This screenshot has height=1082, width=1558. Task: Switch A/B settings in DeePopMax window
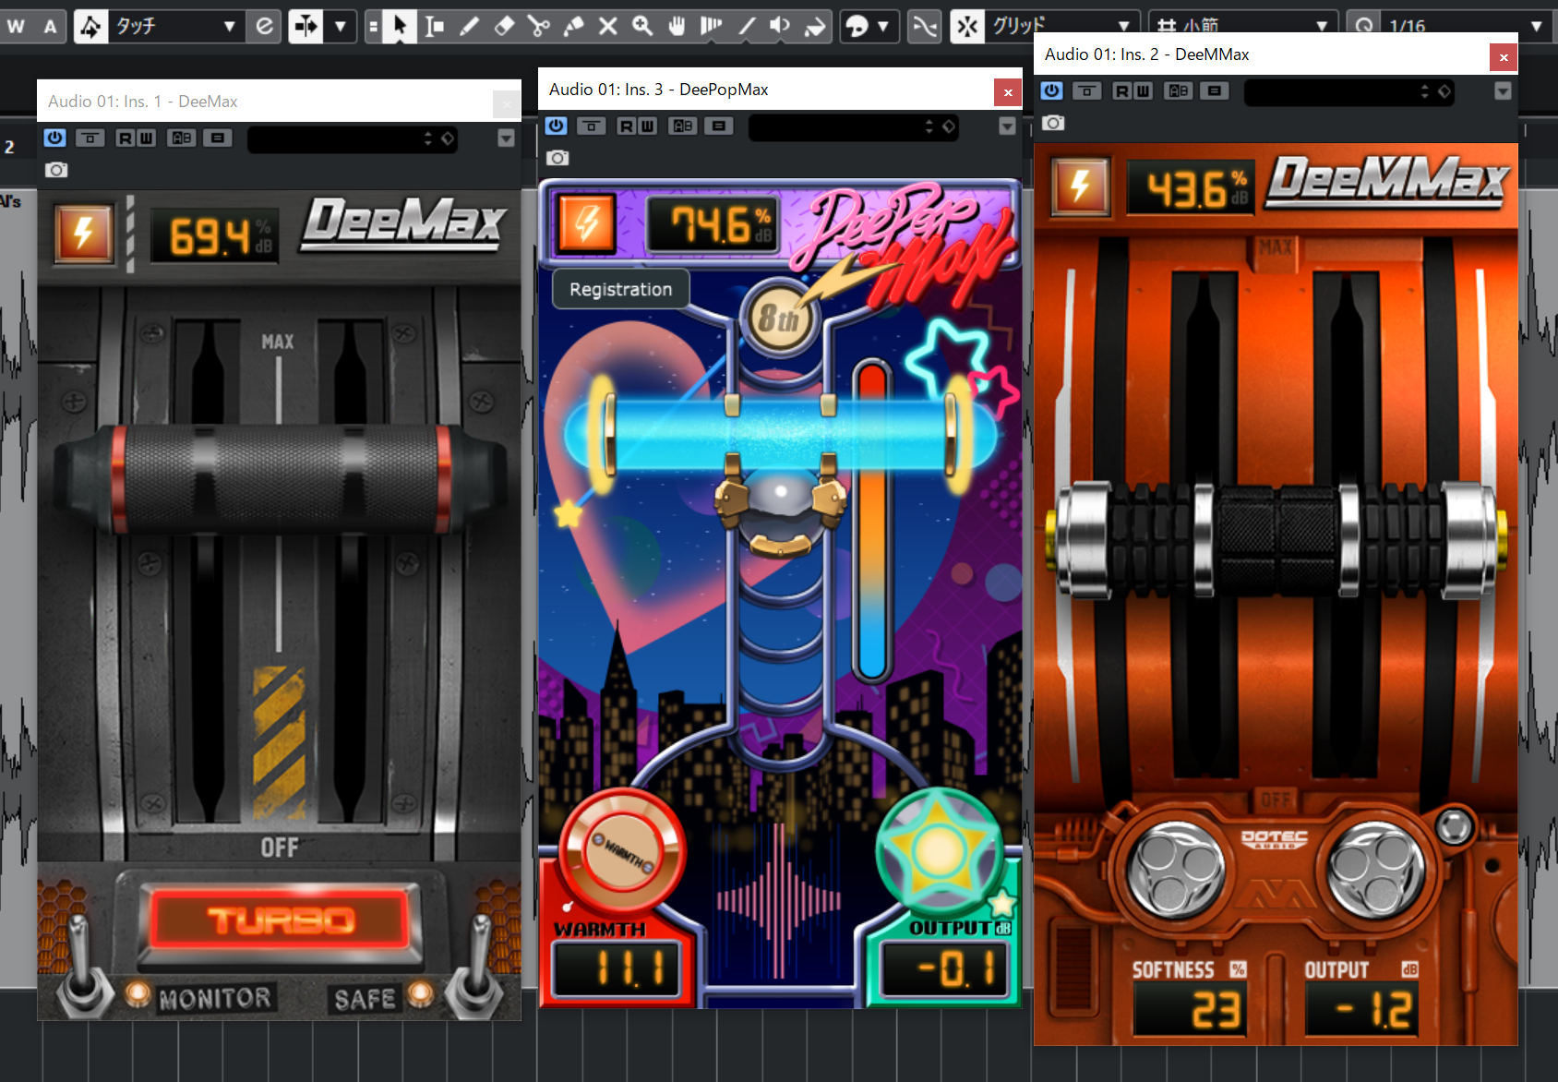(x=683, y=126)
